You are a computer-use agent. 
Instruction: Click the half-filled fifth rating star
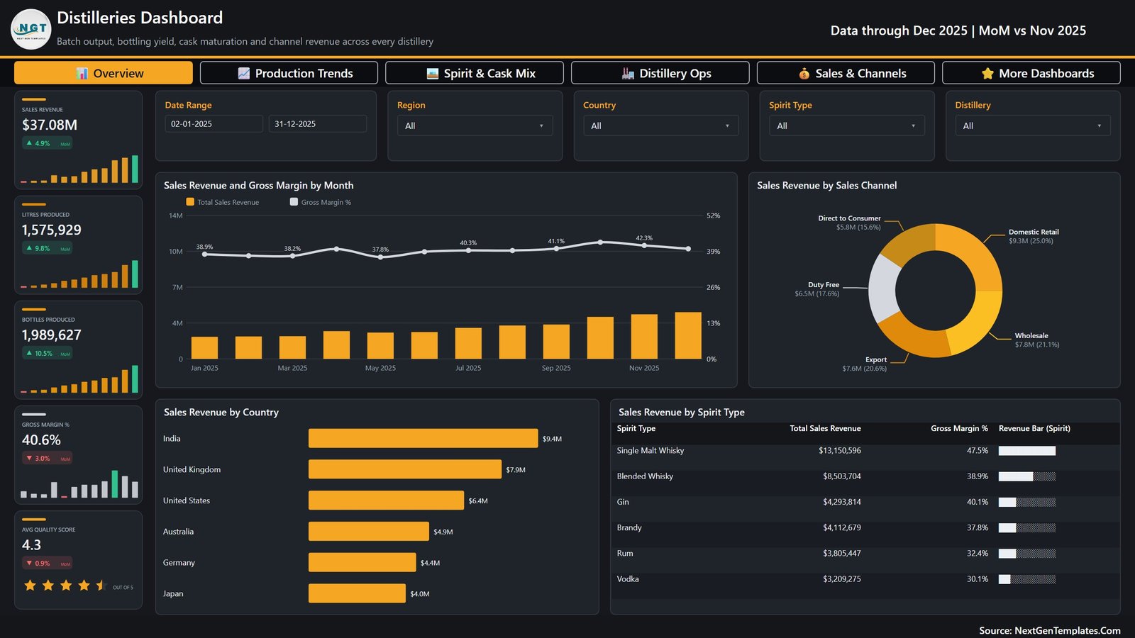101,585
